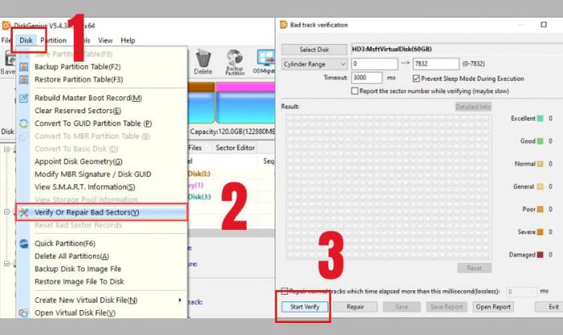563x335 pixels.
Task: Click the cylinder range end field 7832
Action: (x=436, y=63)
